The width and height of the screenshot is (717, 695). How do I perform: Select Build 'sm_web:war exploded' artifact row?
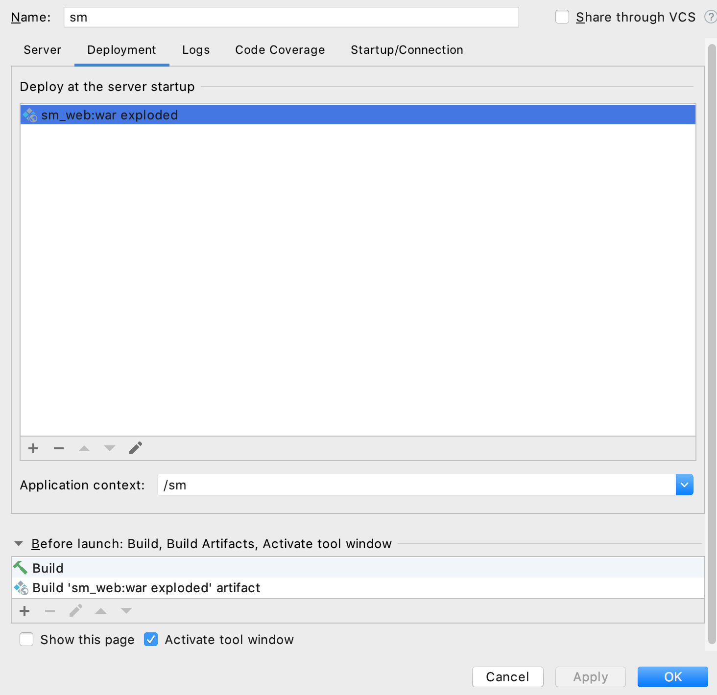(358, 588)
